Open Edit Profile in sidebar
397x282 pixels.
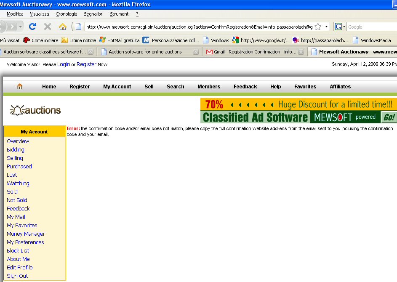20,268
